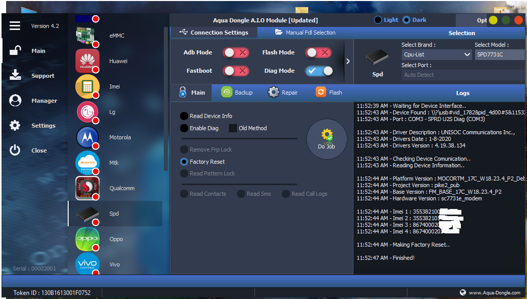The width and height of the screenshot is (527, 299).
Task: Toggle the Flash Mode switch
Action: coord(318,52)
